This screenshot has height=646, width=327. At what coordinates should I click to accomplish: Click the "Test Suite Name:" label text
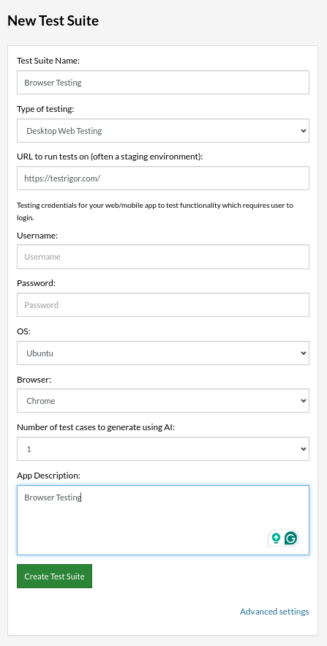click(x=48, y=61)
